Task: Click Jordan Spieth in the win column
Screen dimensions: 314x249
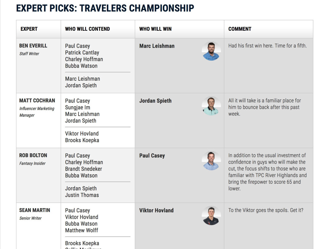Action: click(155, 101)
